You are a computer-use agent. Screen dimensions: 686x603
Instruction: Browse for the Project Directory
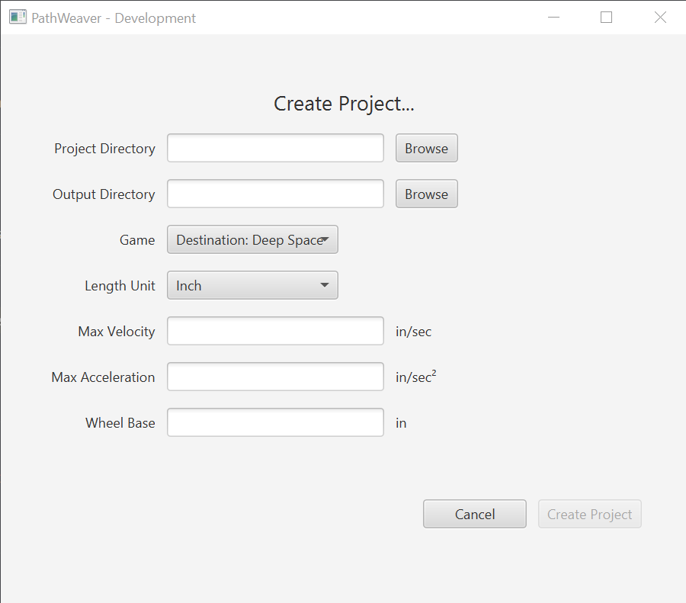point(426,148)
